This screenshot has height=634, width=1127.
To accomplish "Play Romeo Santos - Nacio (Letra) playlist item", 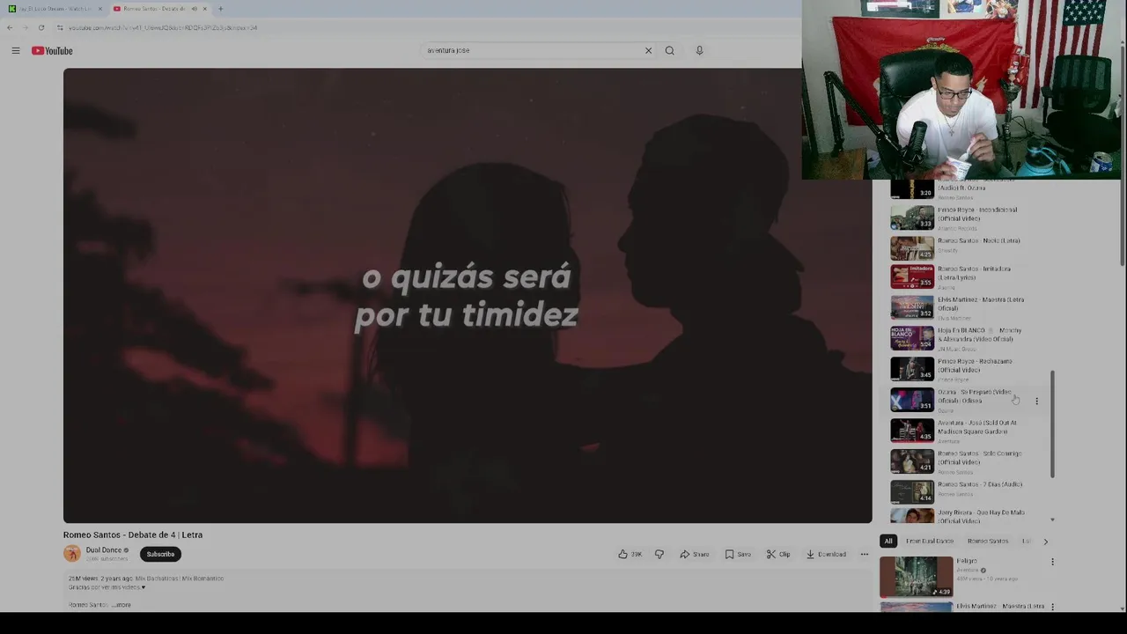I will click(x=964, y=247).
